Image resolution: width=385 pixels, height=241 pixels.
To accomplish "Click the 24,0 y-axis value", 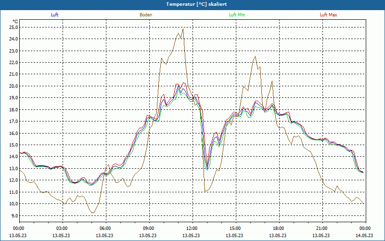I will [x=13, y=39].
